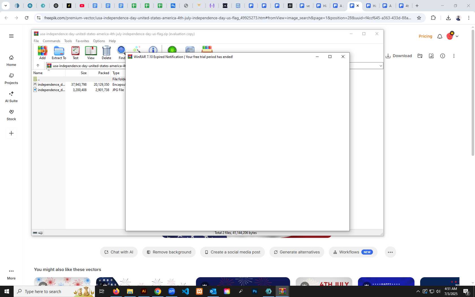Open Freepik notifications bell
This screenshot has height=297, width=475.
[440, 36]
